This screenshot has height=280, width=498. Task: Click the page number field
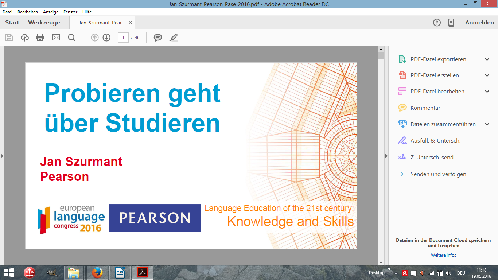click(123, 38)
